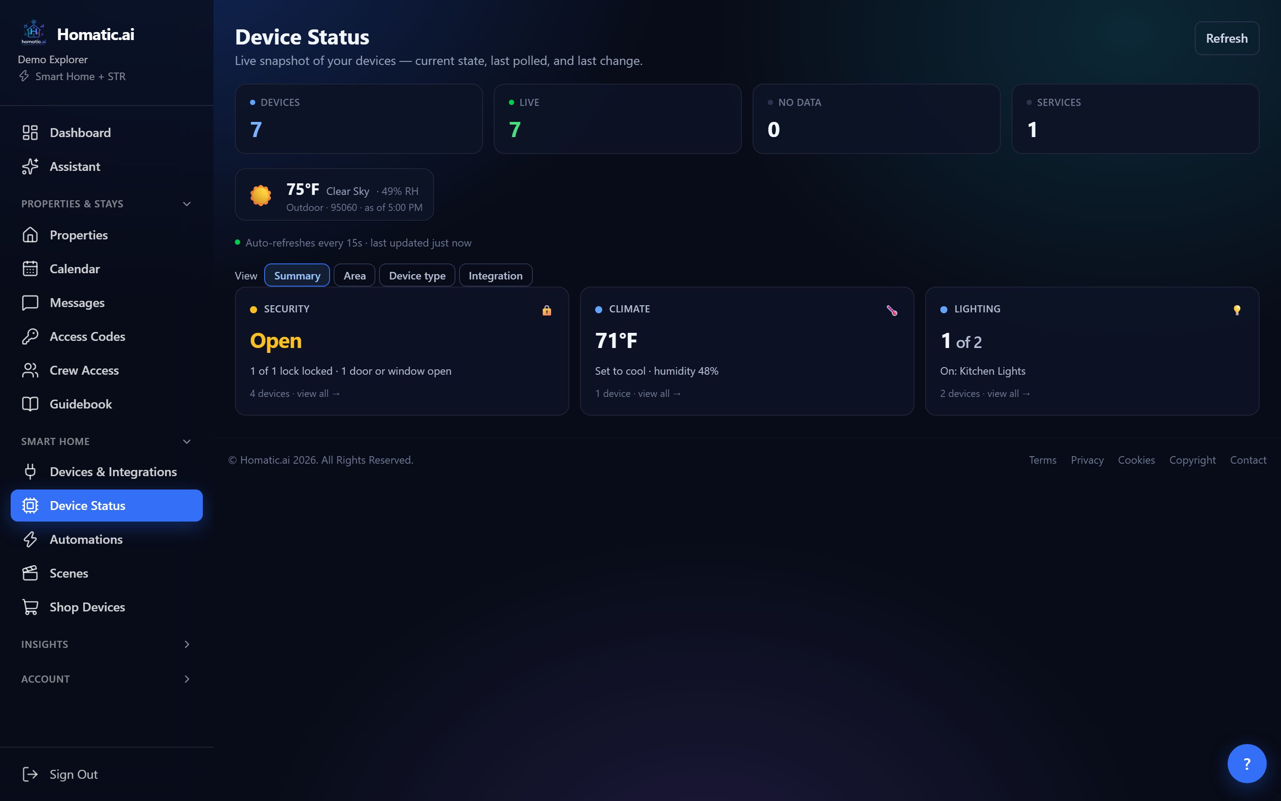Image resolution: width=1281 pixels, height=801 pixels.
Task: Click the Devices count card
Action: pyautogui.click(x=359, y=119)
